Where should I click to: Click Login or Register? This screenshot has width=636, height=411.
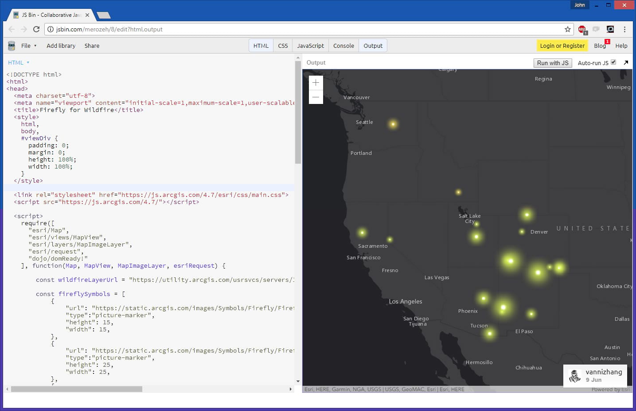pos(562,46)
